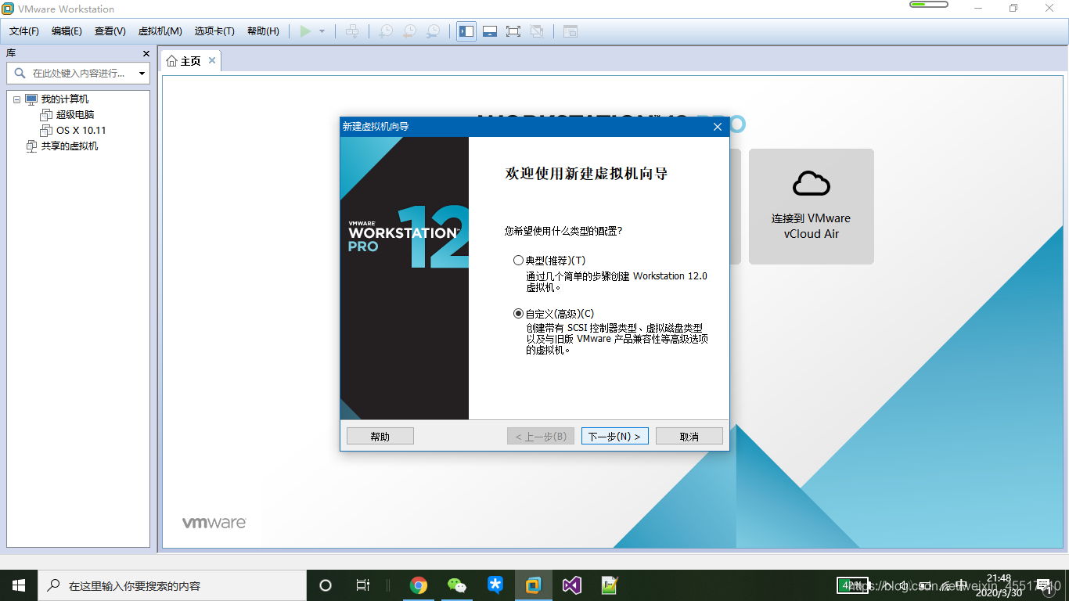Select the OS X 10.11 virtual machine

point(81,131)
